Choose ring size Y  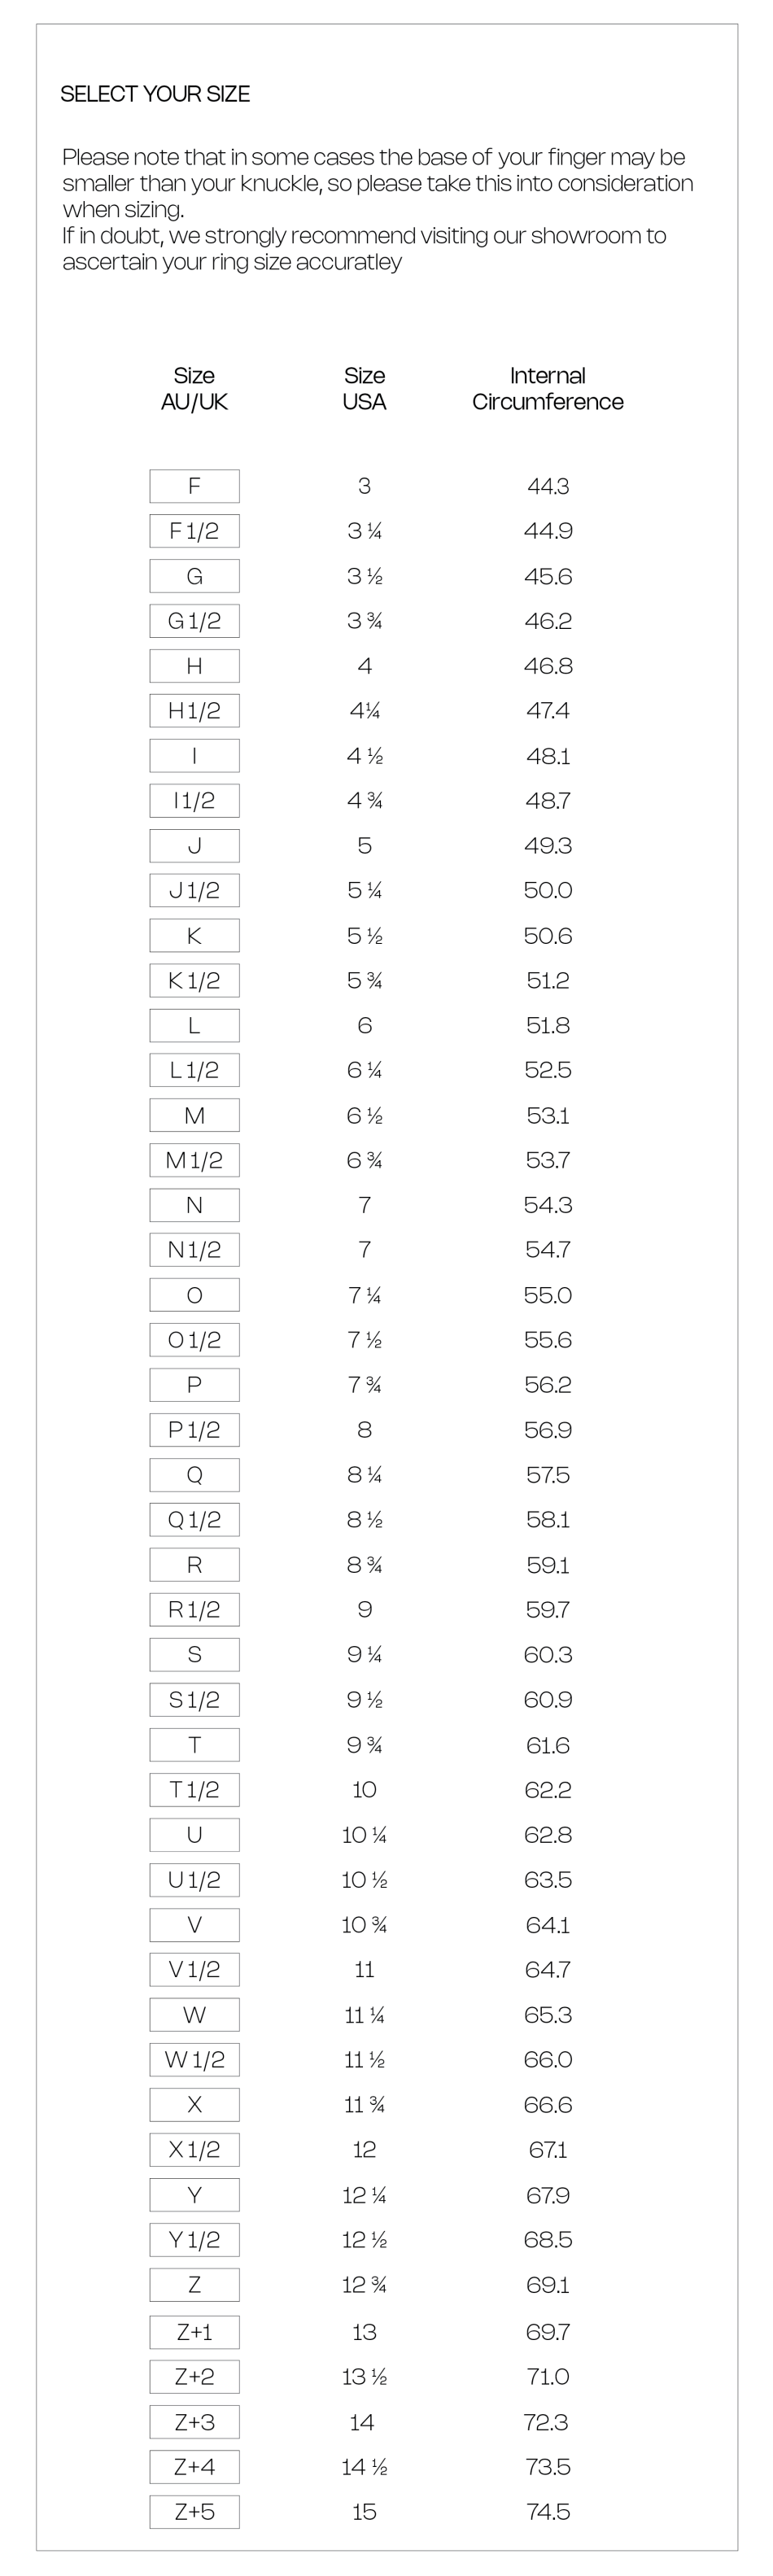point(194,2196)
